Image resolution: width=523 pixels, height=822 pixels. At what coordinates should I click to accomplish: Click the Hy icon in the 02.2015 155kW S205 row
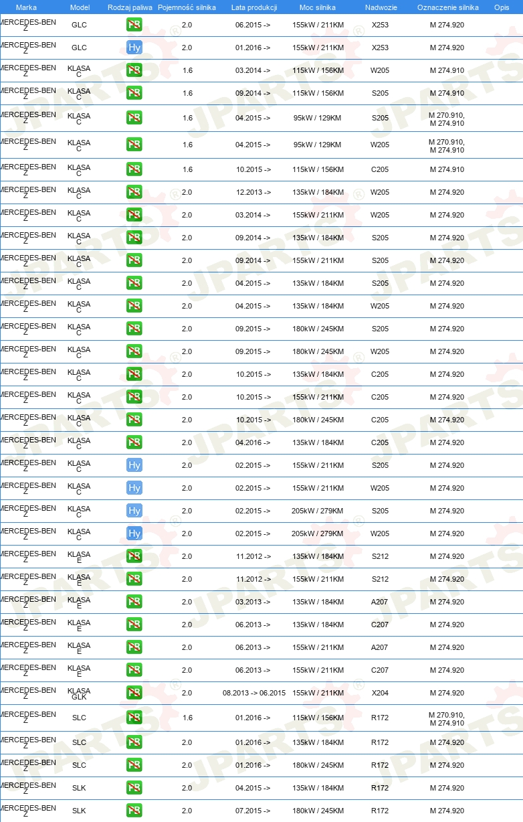134,466
